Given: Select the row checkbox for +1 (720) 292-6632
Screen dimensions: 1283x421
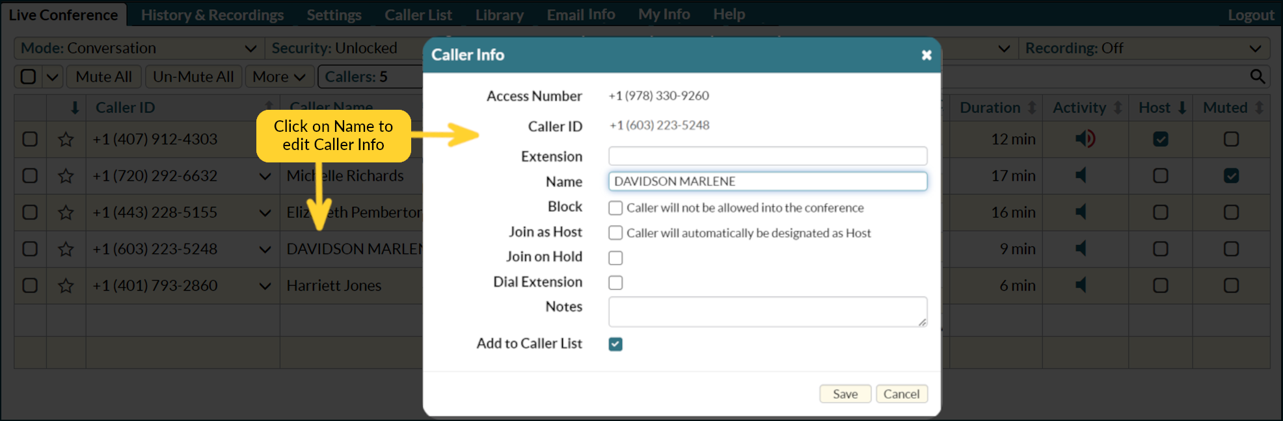Looking at the screenshot, I should (x=30, y=176).
